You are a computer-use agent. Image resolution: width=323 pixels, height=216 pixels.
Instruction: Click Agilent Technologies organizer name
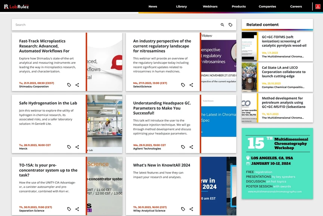click(147, 148)
